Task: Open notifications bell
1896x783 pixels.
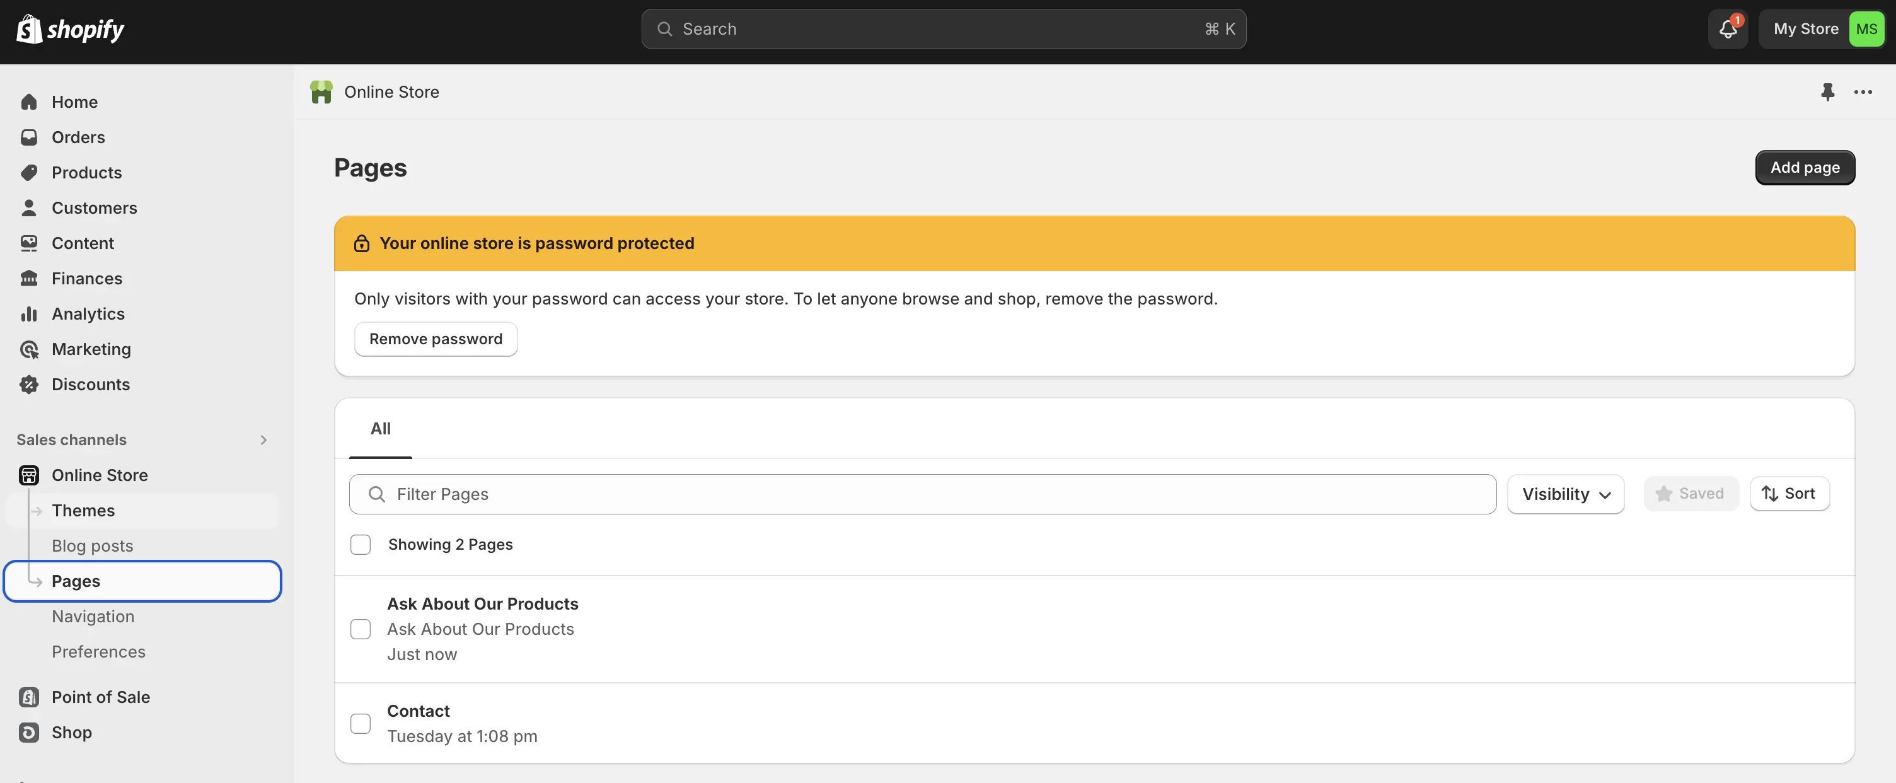Action: point(1728,29)
